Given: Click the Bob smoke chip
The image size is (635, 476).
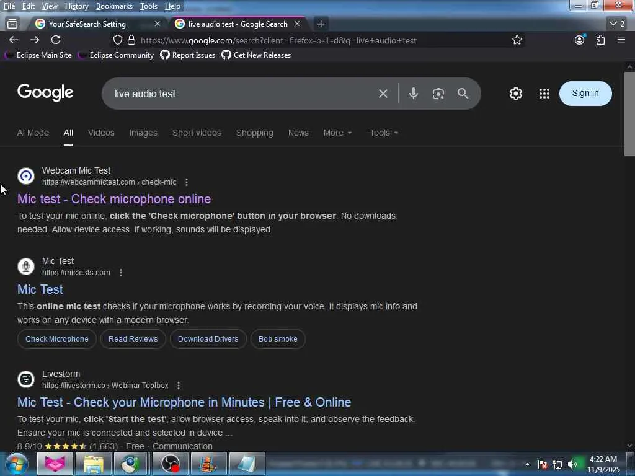Looking at the screenshot, I should 278,339.
